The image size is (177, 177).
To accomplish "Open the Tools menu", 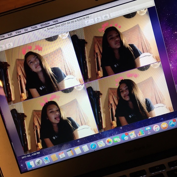I will pyautogui.click(x=34, y=27).
